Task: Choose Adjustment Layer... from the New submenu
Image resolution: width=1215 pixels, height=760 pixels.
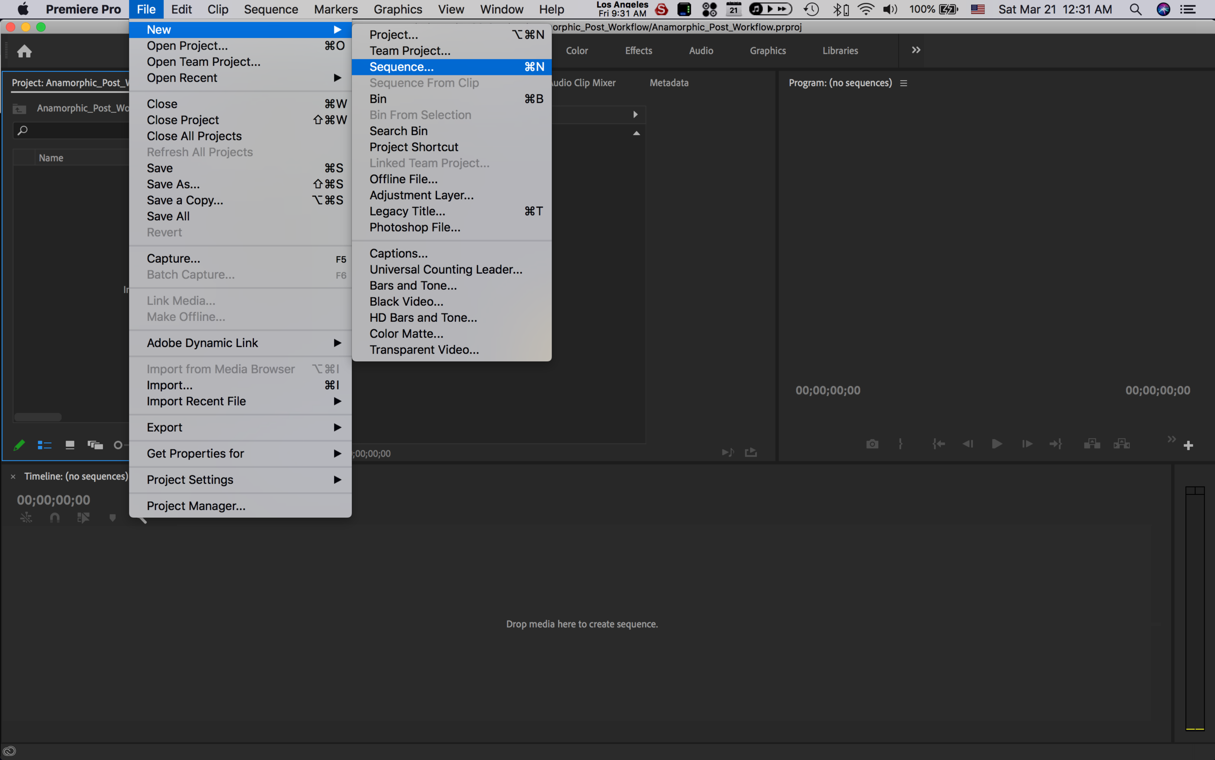Action: click(451, 195)
